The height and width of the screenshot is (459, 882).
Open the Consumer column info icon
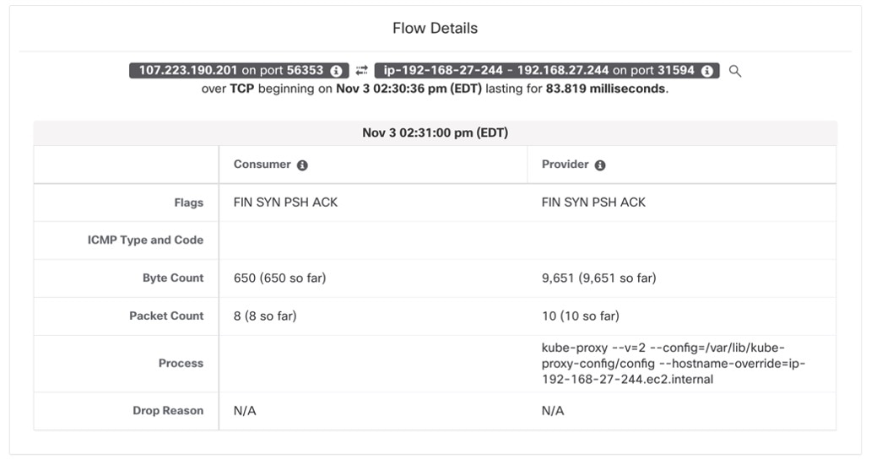302,165
